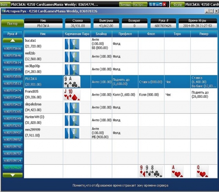Click the Повтор replay button
This screenshot has width=219, height=192.
pos(13,24)
